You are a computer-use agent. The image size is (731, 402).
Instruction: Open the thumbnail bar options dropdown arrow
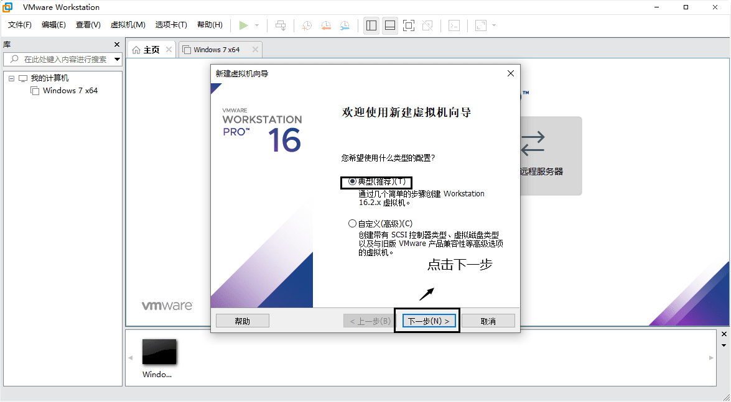coord(724,345)
